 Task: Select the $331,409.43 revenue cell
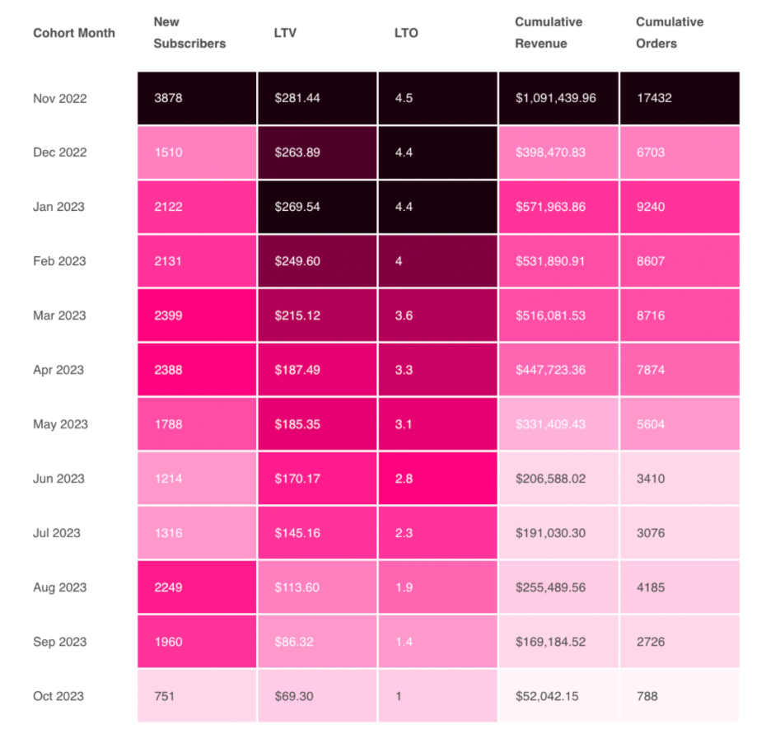tap(558, 424)
